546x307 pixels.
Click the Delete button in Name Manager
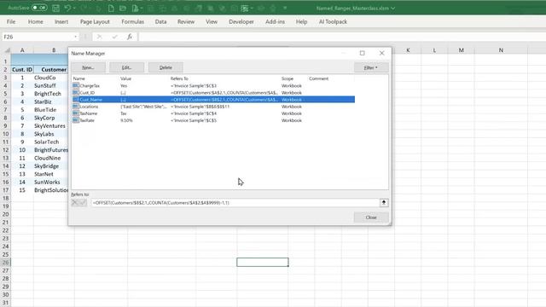tap(166, 67)
